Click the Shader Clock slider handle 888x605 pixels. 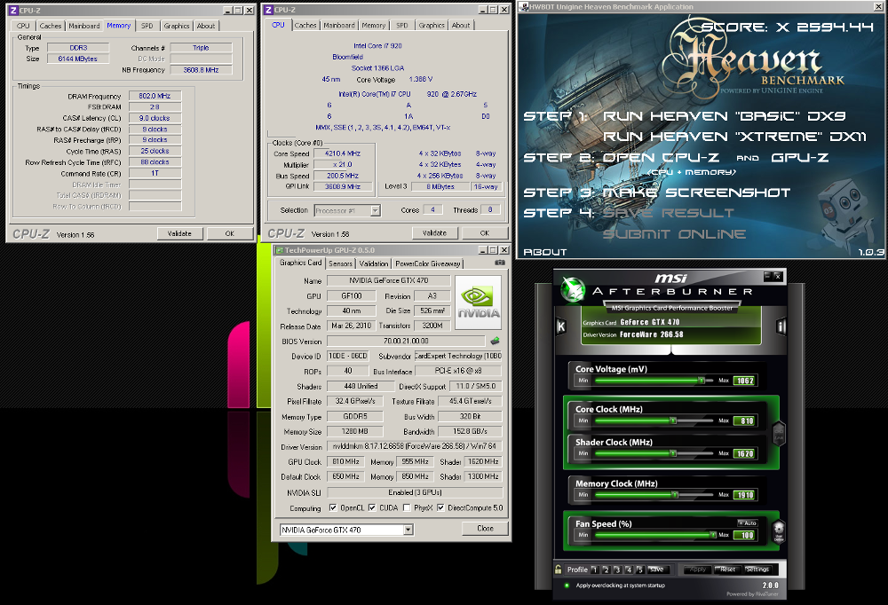(x=673, y=453)
